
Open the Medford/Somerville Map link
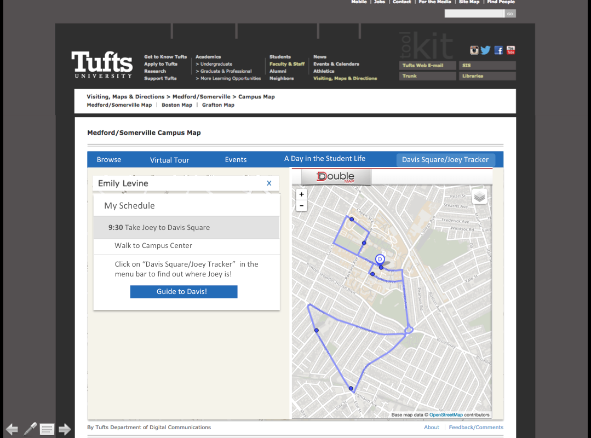[119, 105]
